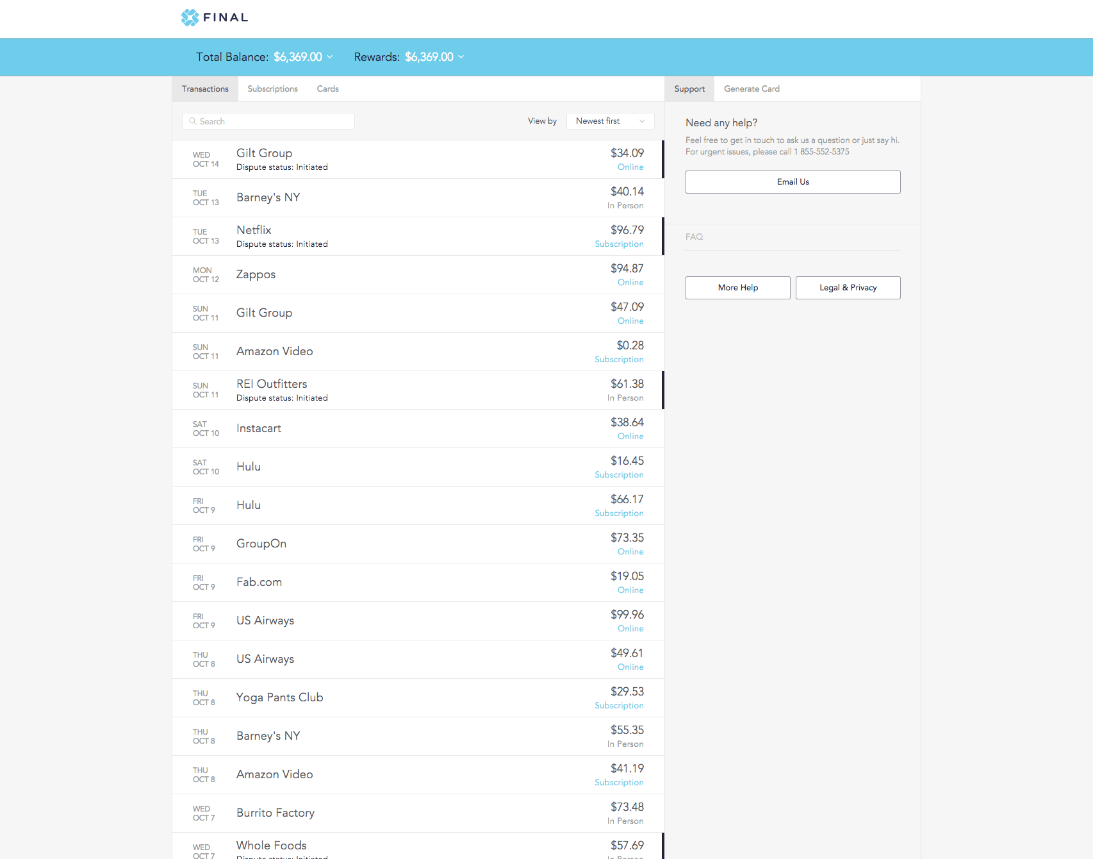Click the Email Us button
Image resolution: width=1093 pixels, height=859 pixels.
(x=793, y=182)
